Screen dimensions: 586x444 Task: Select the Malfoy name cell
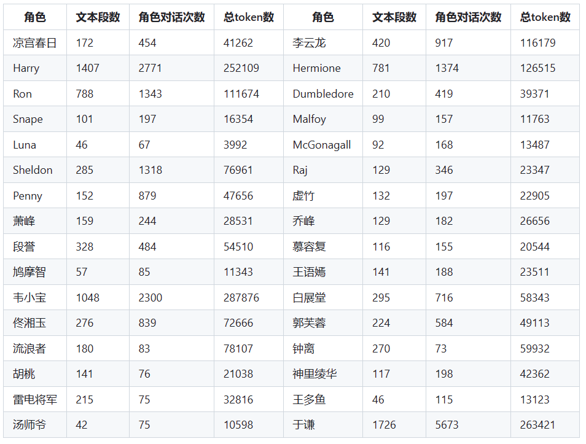pos(323,119)
